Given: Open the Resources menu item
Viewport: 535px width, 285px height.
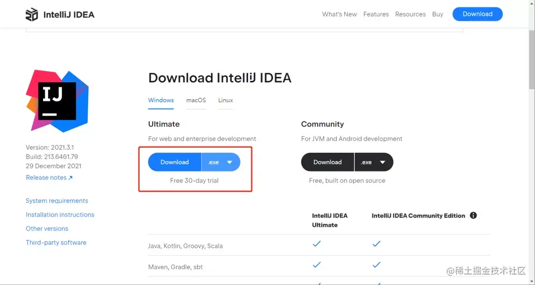Looking at the screenshot, I should (410, 14).
